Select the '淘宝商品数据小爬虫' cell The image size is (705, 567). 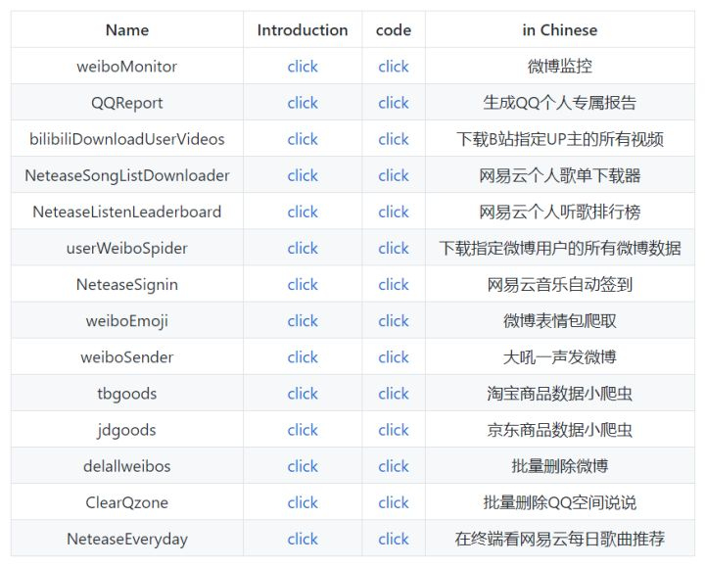tap(560, 394)
